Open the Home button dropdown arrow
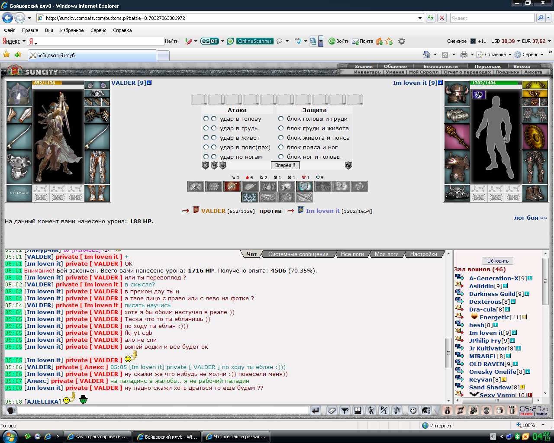The width and height of the screenshot is (554, 443). click(x=435, y=55)
